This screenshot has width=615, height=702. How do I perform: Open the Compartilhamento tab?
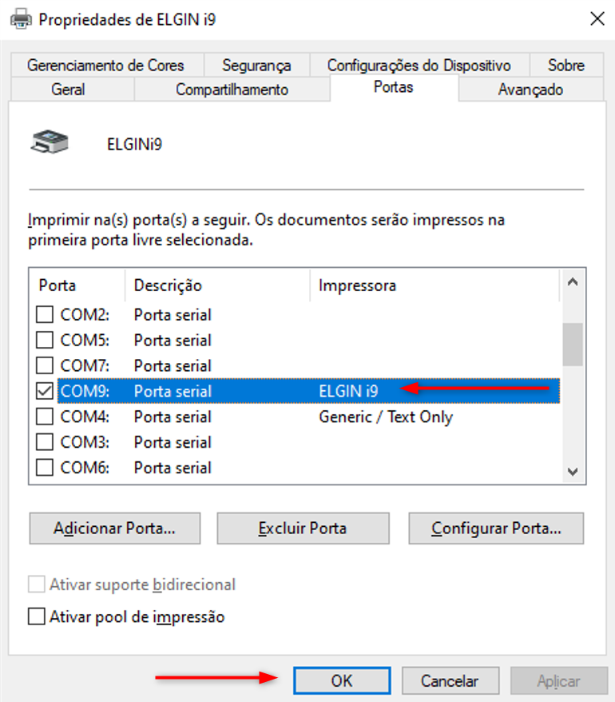point(232,90)
